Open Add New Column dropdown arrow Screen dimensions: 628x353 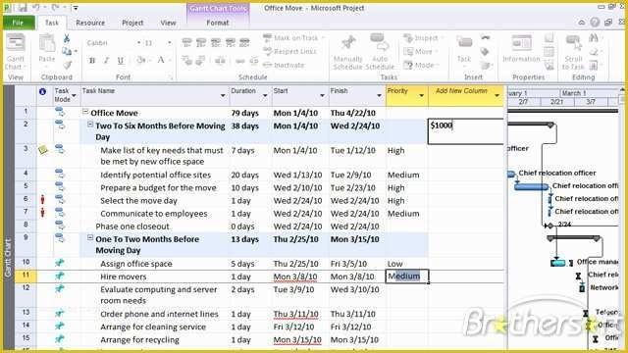coord(497,96)
